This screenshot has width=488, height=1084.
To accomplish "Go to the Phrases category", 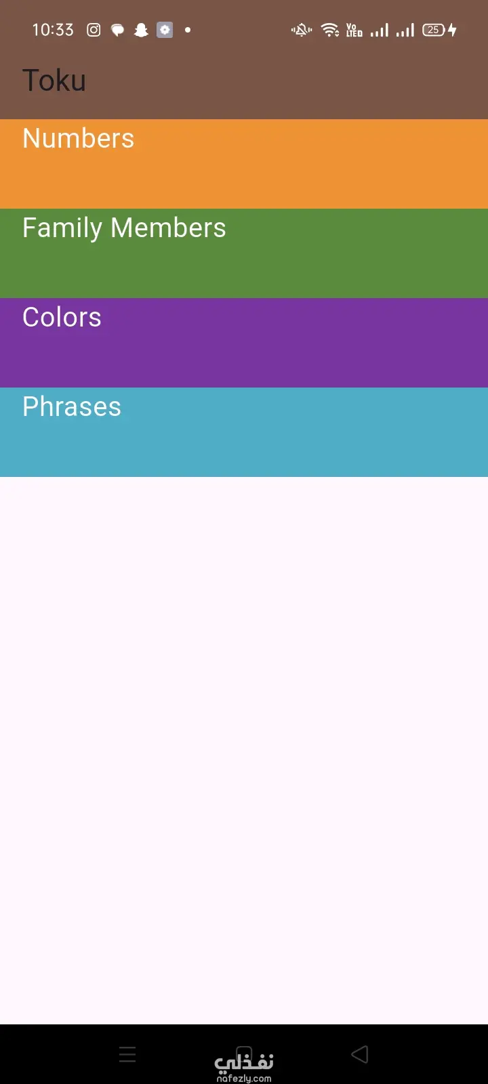I will 244,432.
